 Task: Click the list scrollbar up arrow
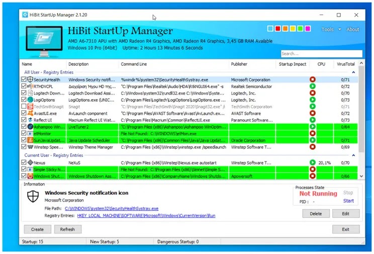(361, 63)
